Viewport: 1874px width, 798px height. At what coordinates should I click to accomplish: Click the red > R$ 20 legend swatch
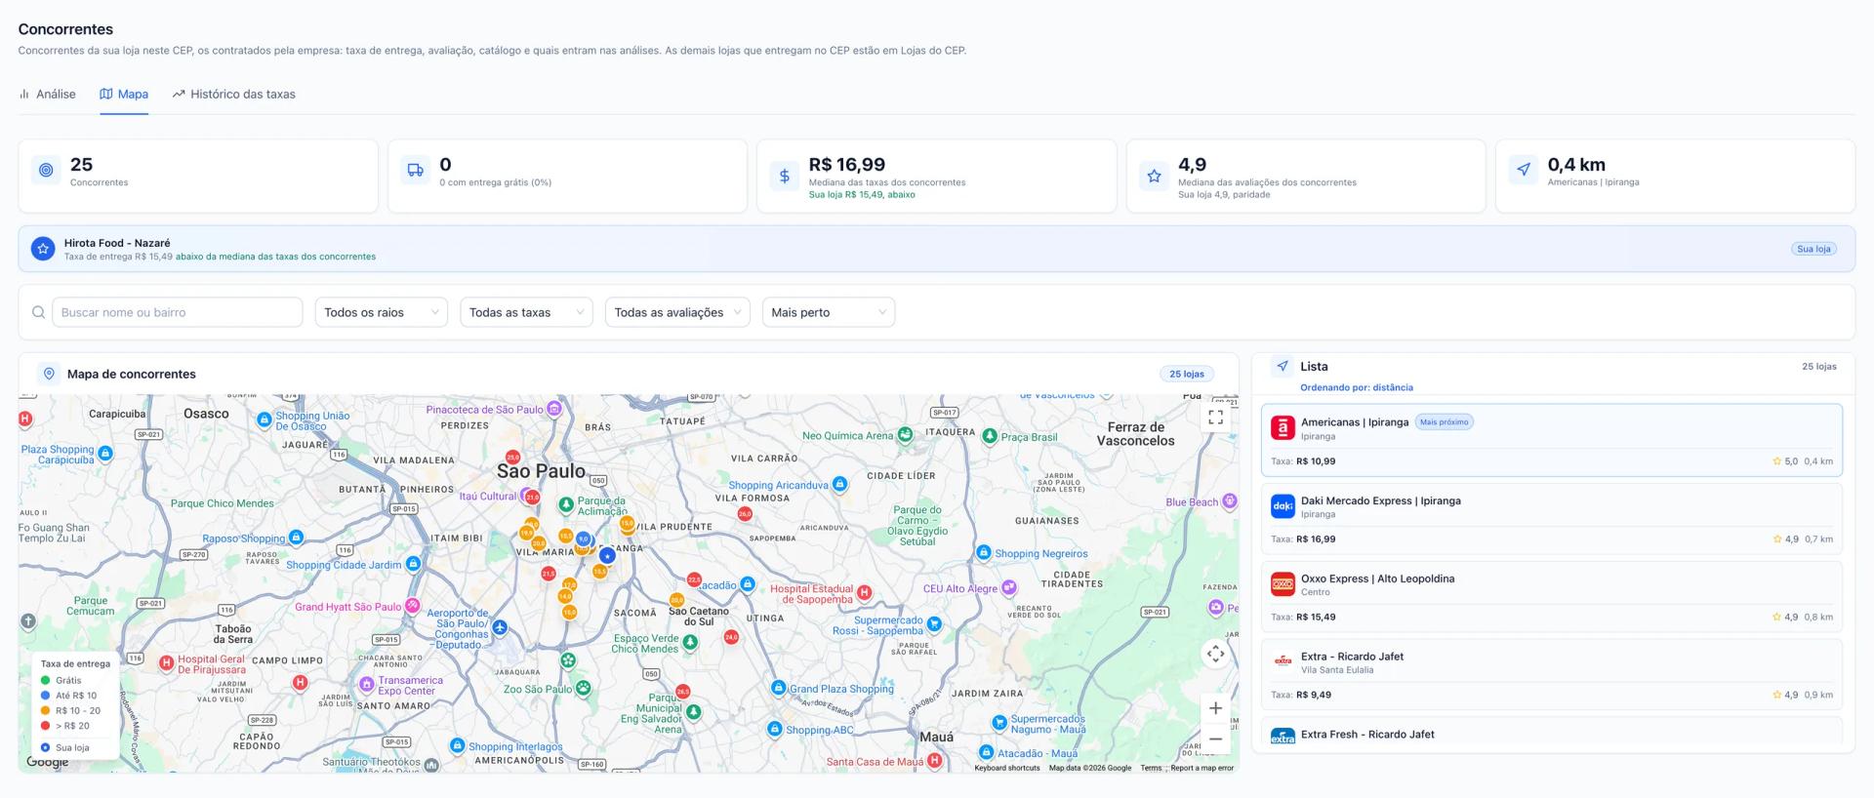tap(45, 726)
